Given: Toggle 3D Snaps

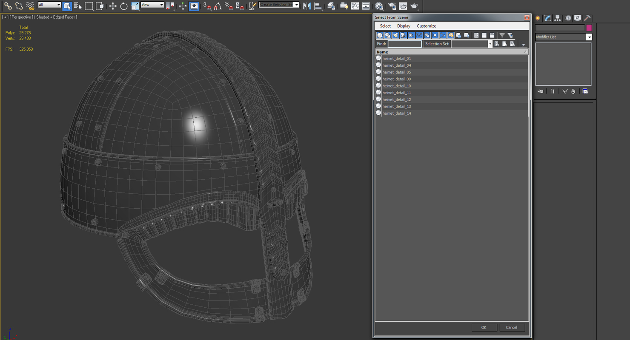Looking at the screenshot, I should point(207,6).
